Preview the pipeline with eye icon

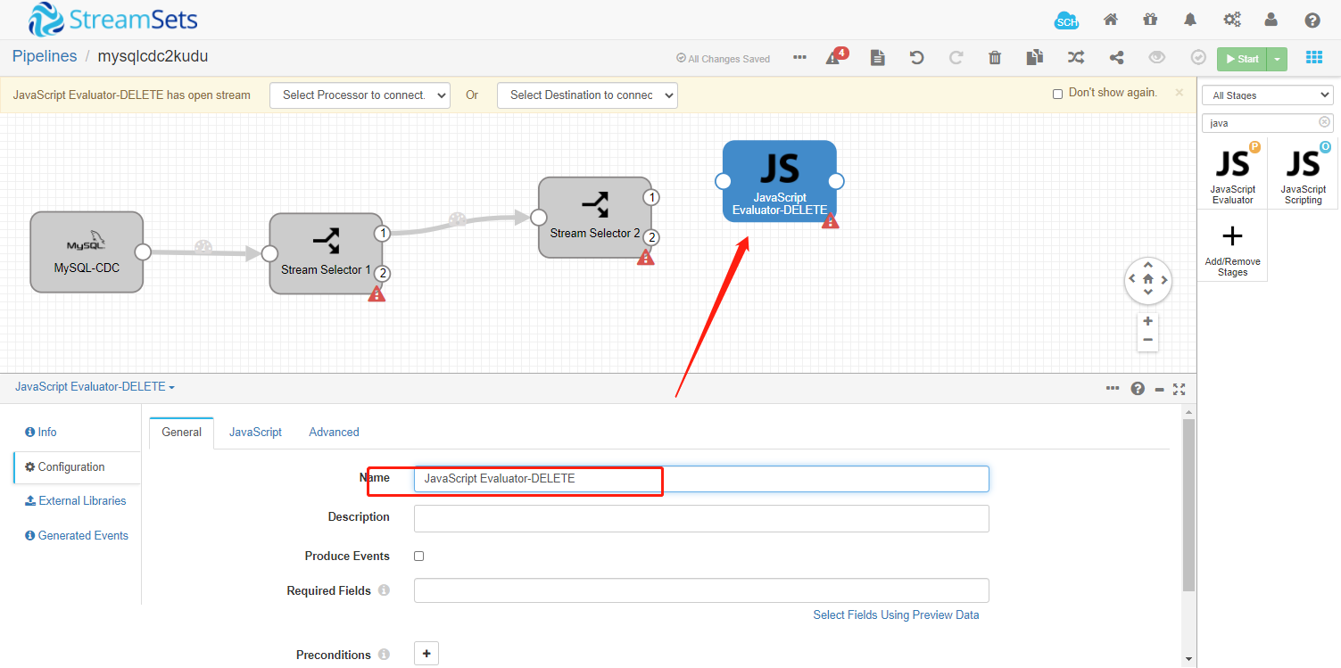pyautogui.click(x=1157, y=58)
